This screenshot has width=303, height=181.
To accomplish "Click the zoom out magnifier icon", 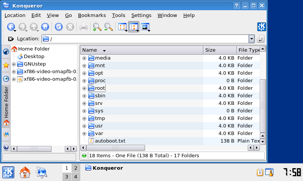I will 108,27.
